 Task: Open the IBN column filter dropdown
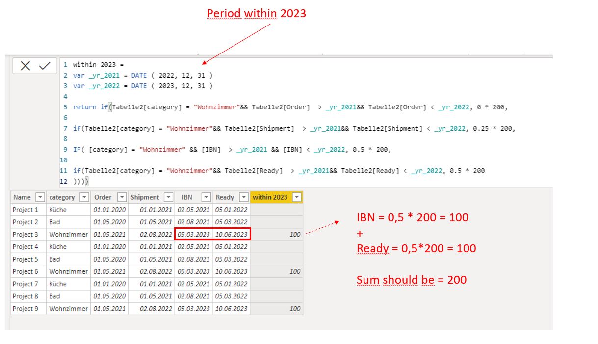pos(206,197)
